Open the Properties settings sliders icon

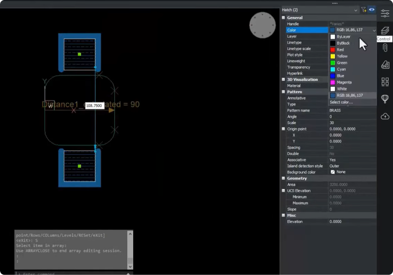pyautogui.click(x=385, y=13)
